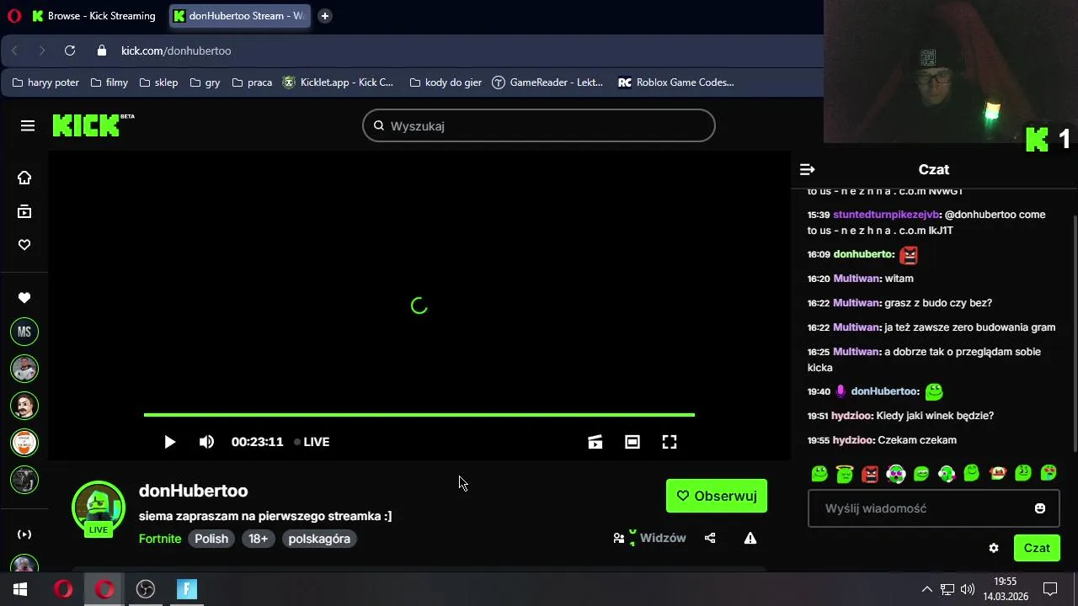This screenshot has height=606, width=1078.
Task: Click the donHubertoo broadcaster name at 19:40
Action: [884, 391]
